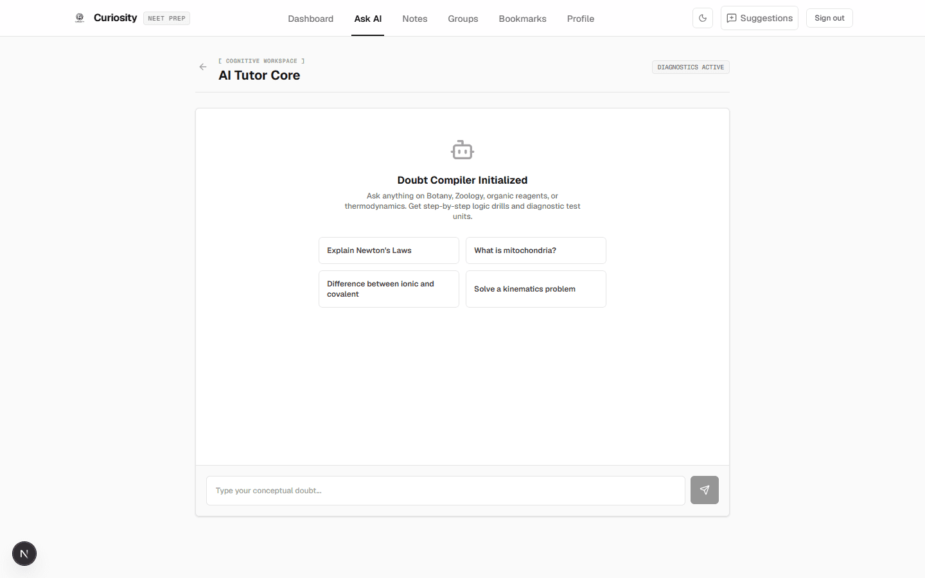This screenshot has width=925, height=578.
Task: Click the DIAGNOSTICS ACTIVE badge
Action: coord(691,67)
